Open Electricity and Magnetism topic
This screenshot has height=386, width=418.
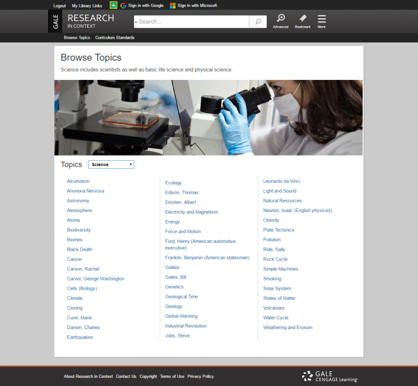191,212
